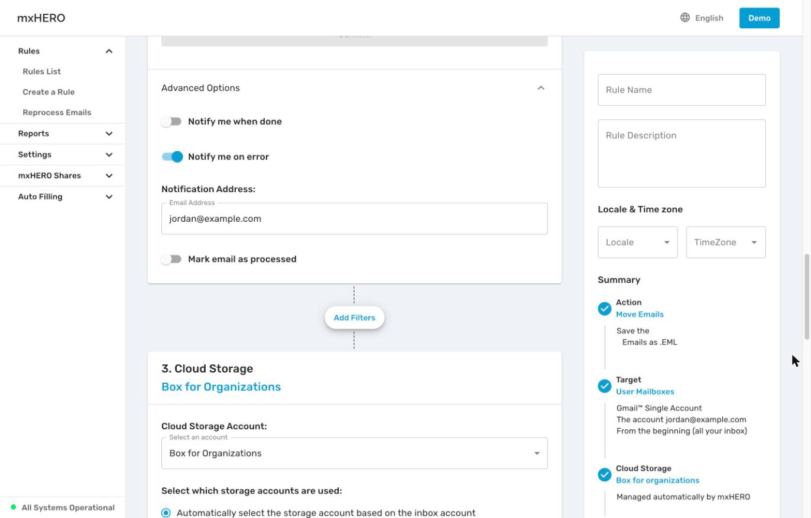Toggle Notify me when done switch
Viewport: 811px width, 518px height.
pos(171,121)
